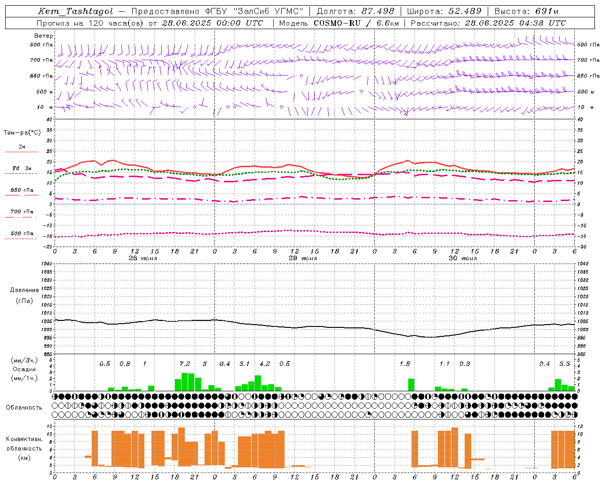The image size is (602, 481).
Task: Click the 29 июня date label
Action: (x=303, y=258)
